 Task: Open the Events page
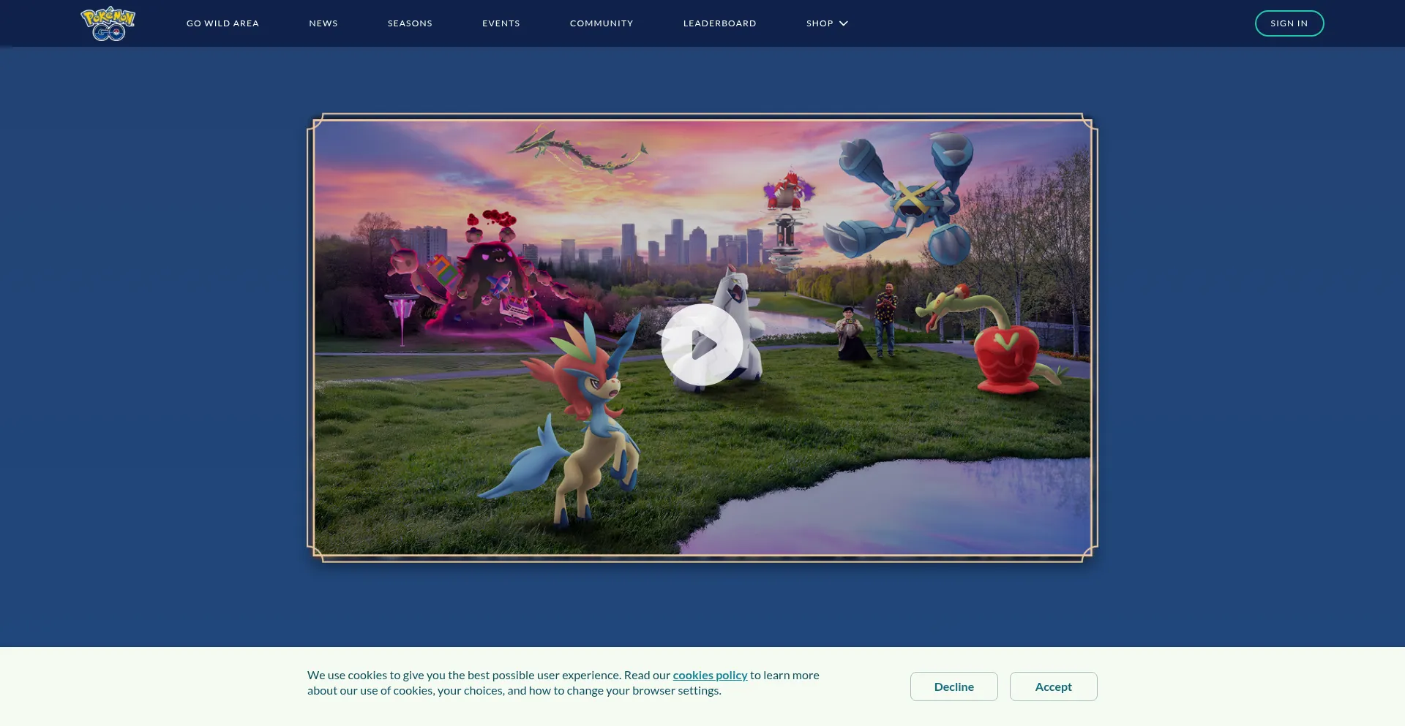501,23
